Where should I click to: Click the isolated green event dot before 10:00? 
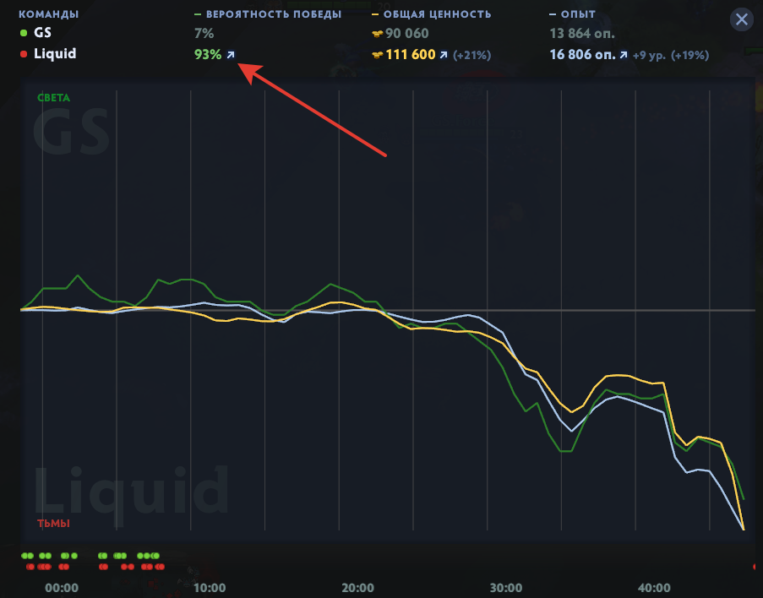tap(74, 556)
